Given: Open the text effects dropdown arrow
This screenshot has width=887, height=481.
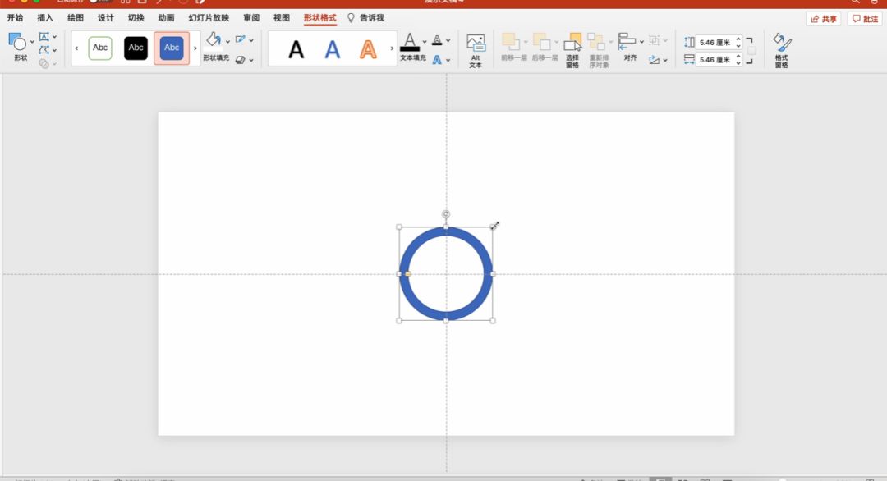Looking at the screenshot, I should point(448,60).
